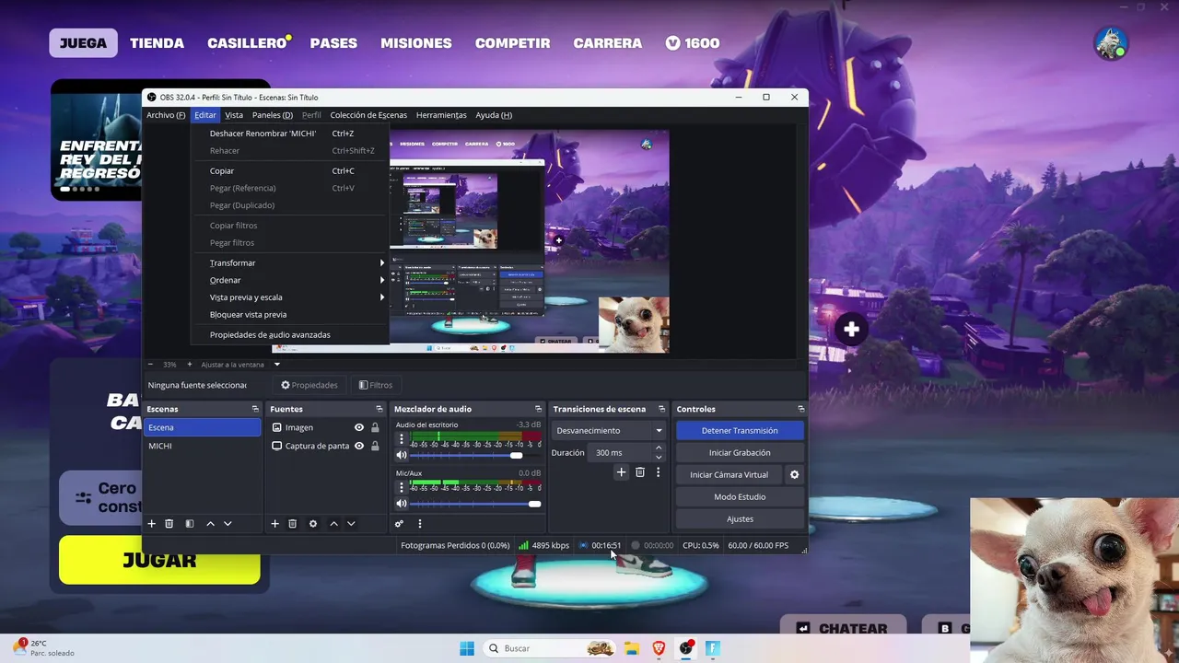Add a new source in Fuentes panel
This screenshot has height=663, width=1179.
point(274,524)
